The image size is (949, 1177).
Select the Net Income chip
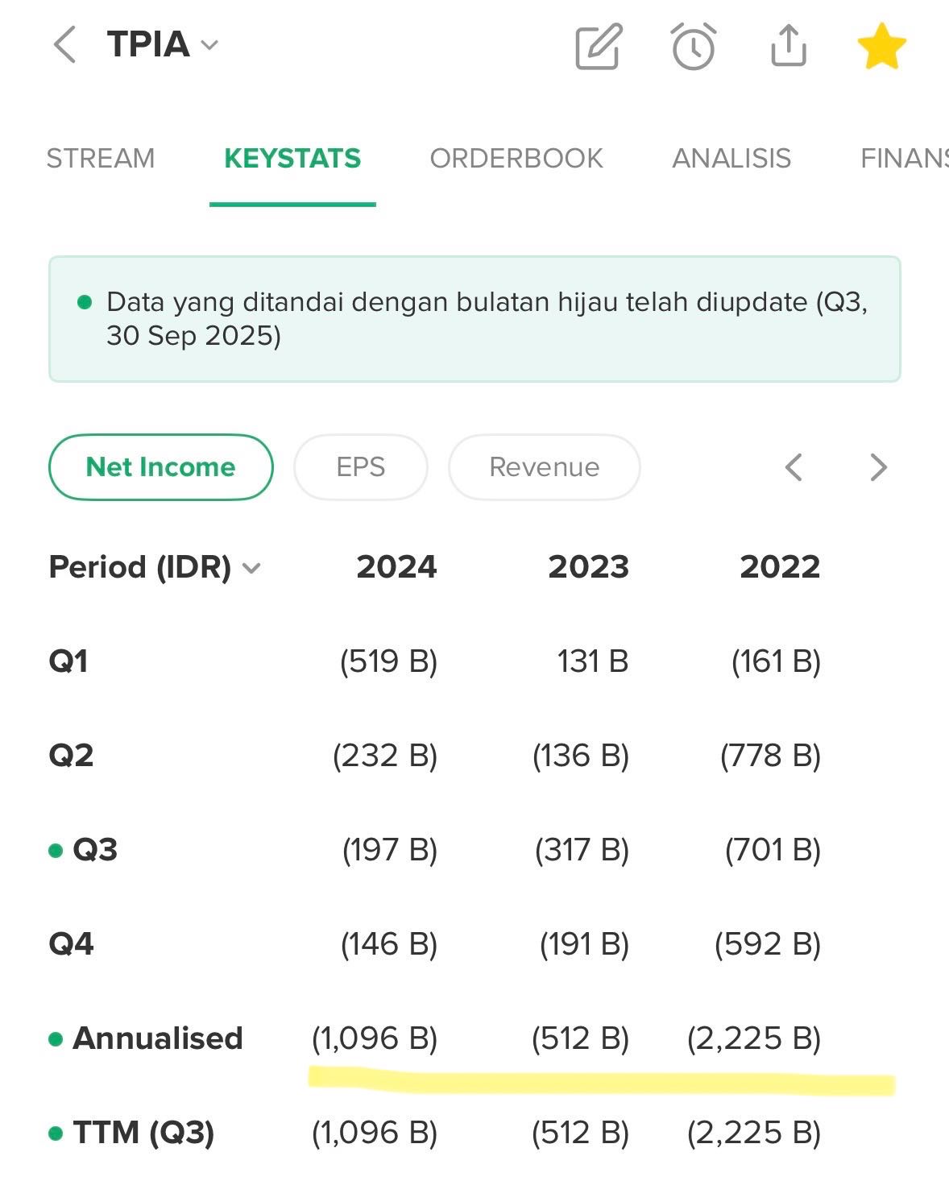coord(161,467)
